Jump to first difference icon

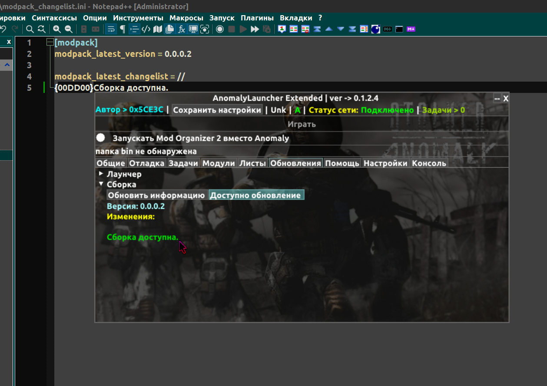pos(317,29)
